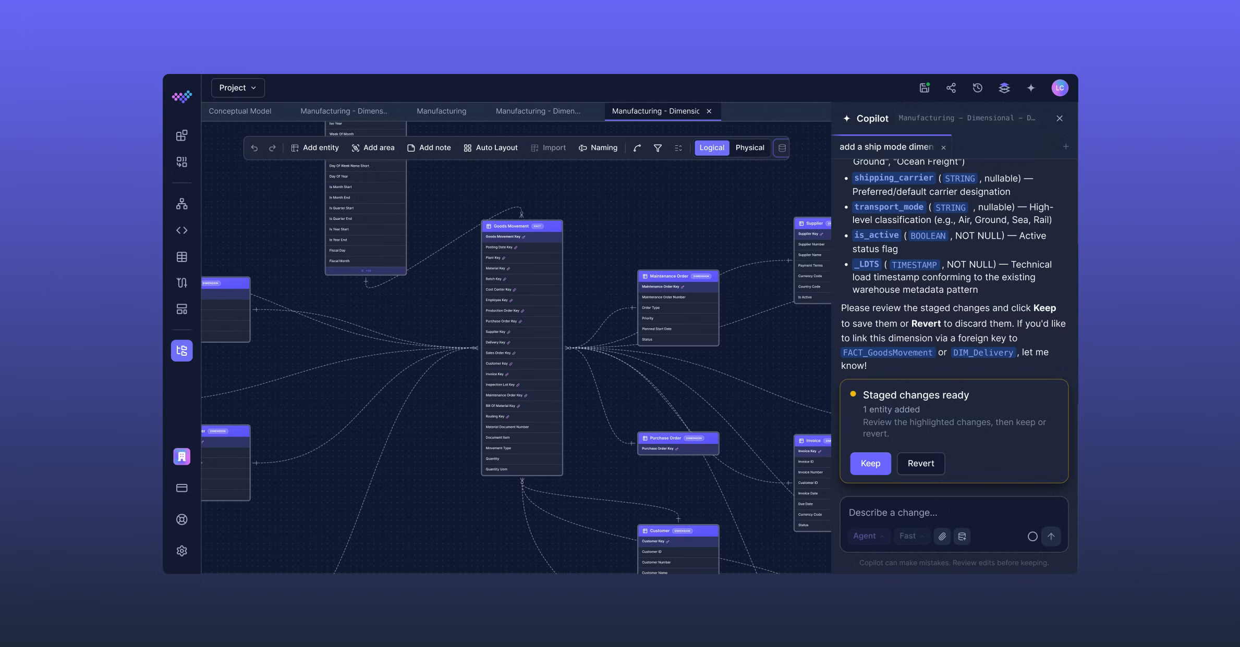This screenshot has height=647, width=1240.
Task: Open the Project dropdown
Action: coord(238,88)
